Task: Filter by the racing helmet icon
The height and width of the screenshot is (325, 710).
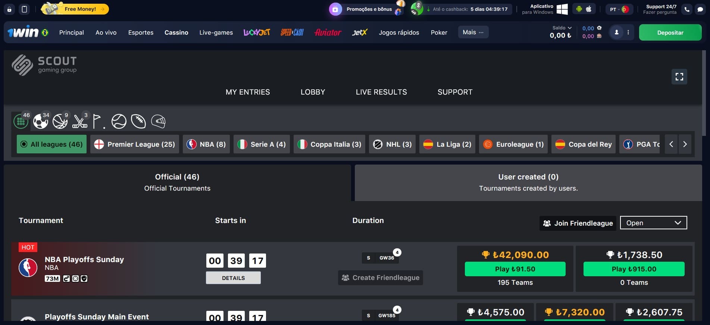Action: [158, 121]
